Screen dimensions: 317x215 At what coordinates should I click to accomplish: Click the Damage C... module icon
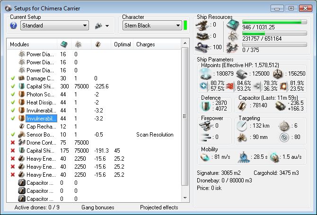coord(21,78)
